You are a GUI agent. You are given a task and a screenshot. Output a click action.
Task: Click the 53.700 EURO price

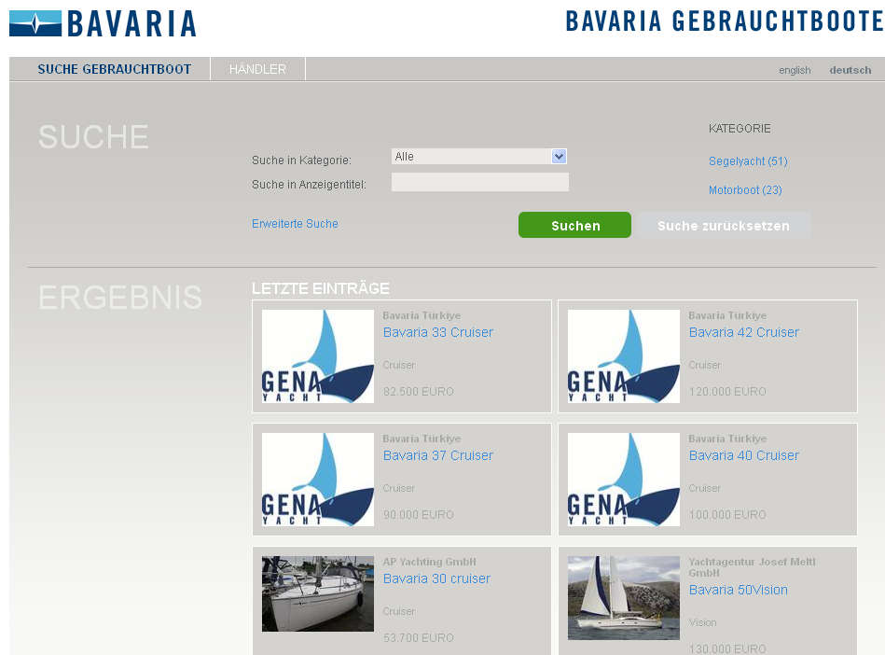[x=418, y=637]
